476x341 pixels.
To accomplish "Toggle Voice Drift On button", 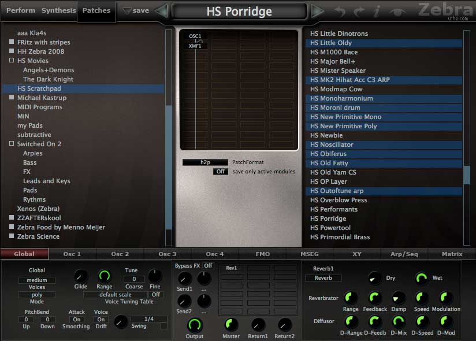I will (101, 320).
